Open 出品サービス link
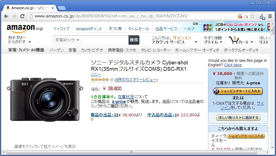The width and height of the screenshot is (276, 156). tap(166, 29)
